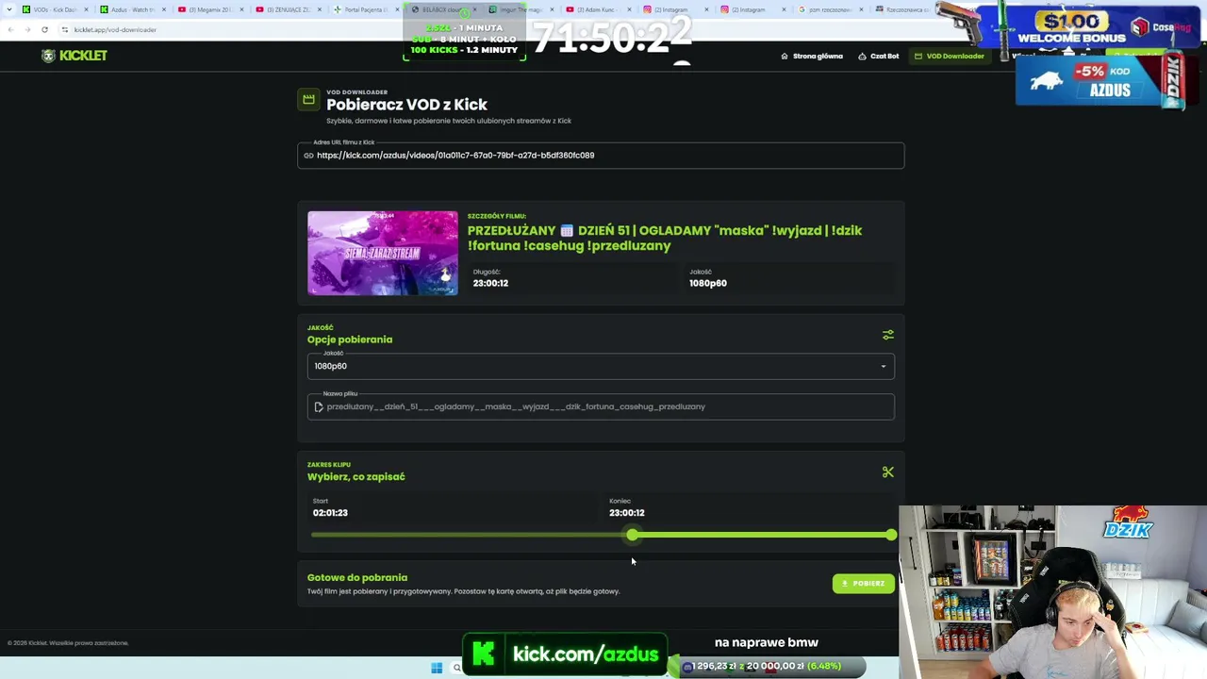
Task: Click the Koniec time 23:00:12
Action: [627, 513]
